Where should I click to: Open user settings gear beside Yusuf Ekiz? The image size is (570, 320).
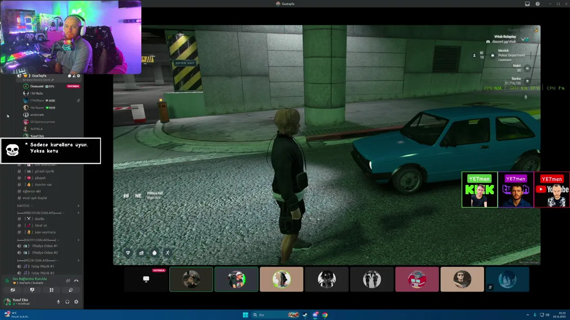[76, 302]
